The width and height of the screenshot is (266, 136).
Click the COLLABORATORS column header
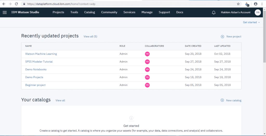pos(154,46)
